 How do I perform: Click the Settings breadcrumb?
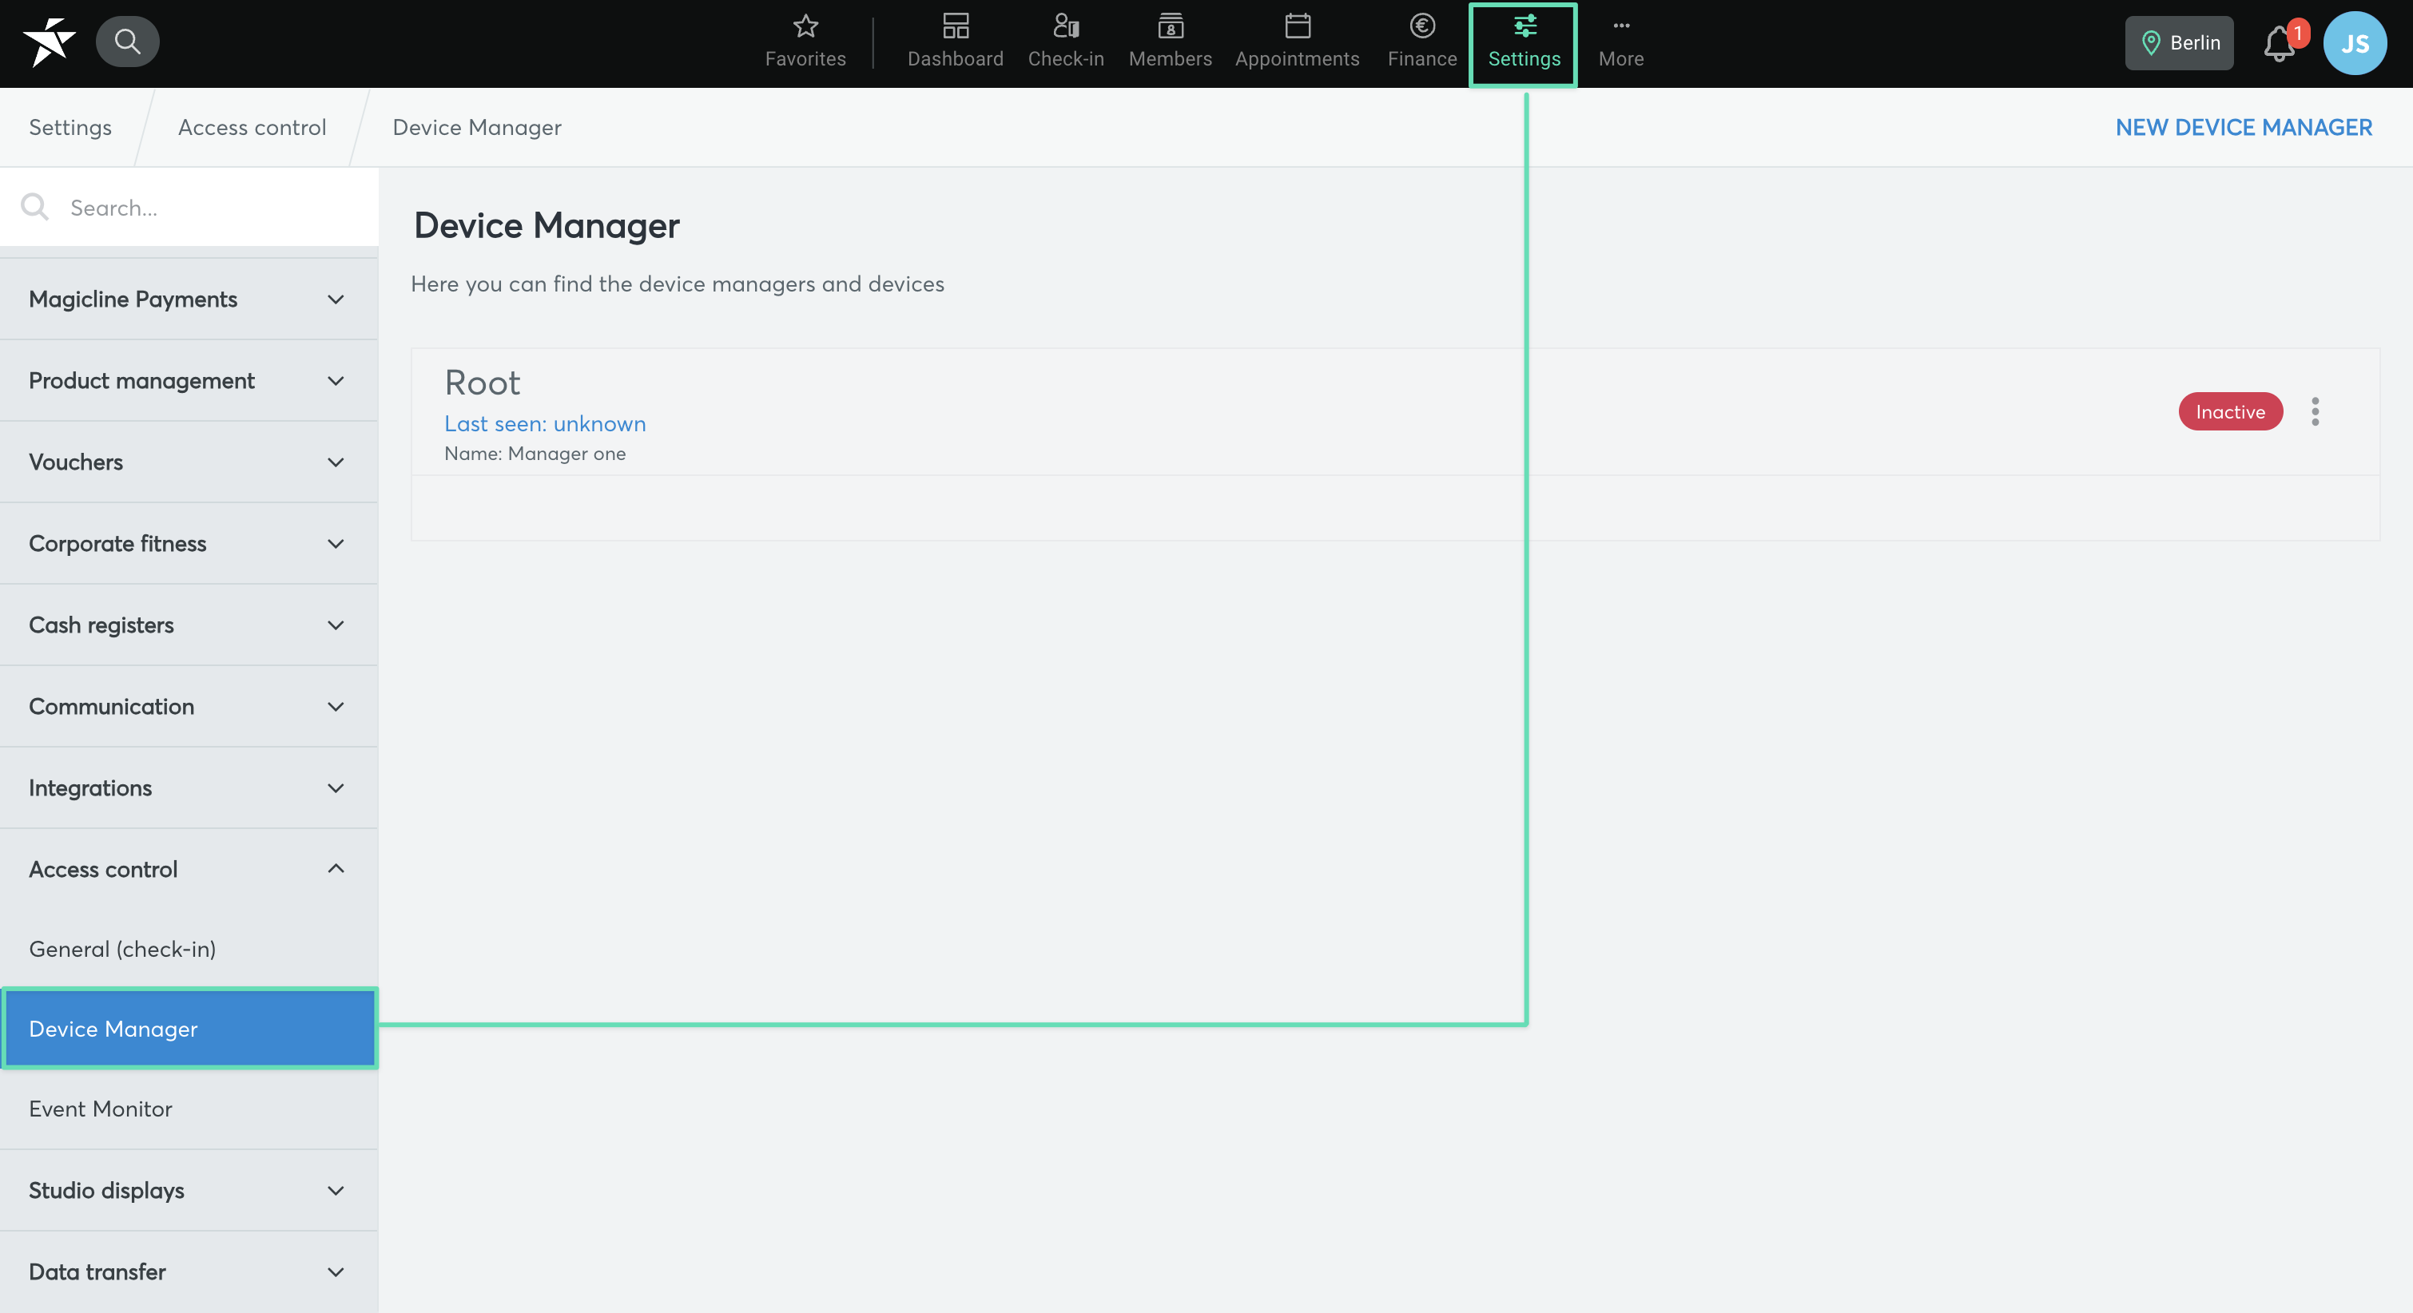70,127
